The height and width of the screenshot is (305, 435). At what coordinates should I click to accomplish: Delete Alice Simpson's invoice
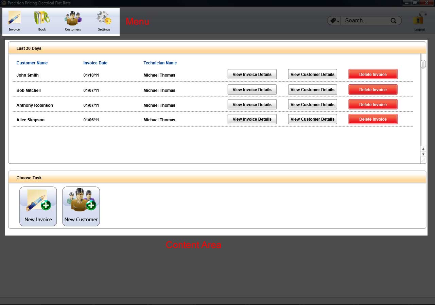pos(373,119)
